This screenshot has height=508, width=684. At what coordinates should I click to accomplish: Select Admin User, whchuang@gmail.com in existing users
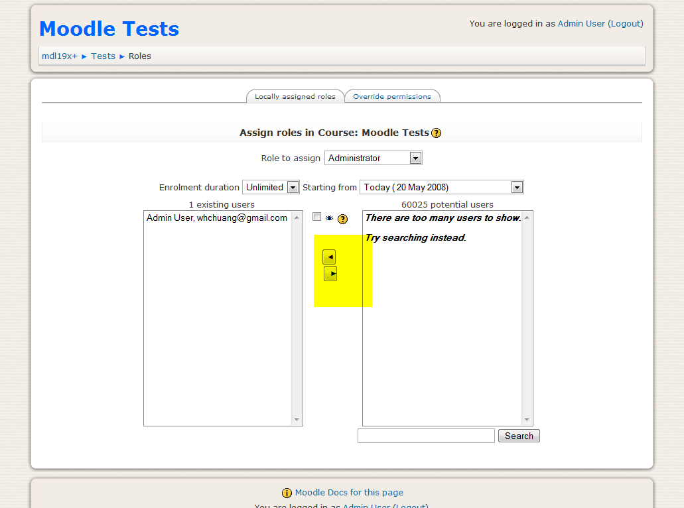tap(217, 218)
